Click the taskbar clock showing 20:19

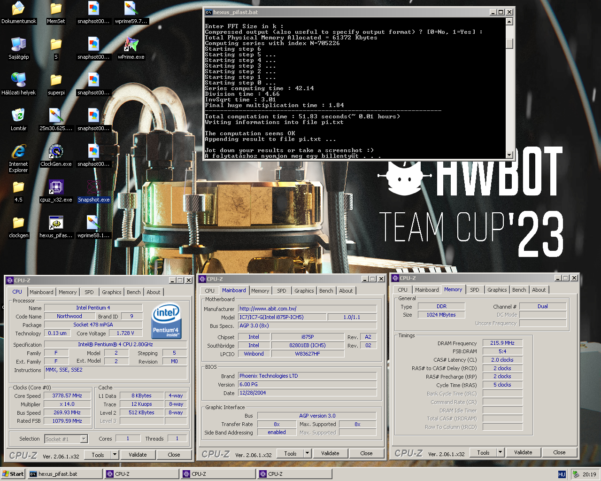click(x=589, y=474)
